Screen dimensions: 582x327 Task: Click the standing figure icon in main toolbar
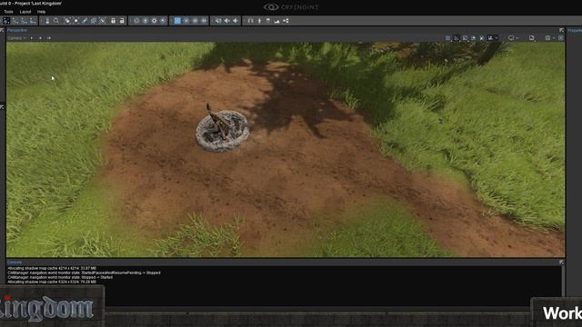259,21
